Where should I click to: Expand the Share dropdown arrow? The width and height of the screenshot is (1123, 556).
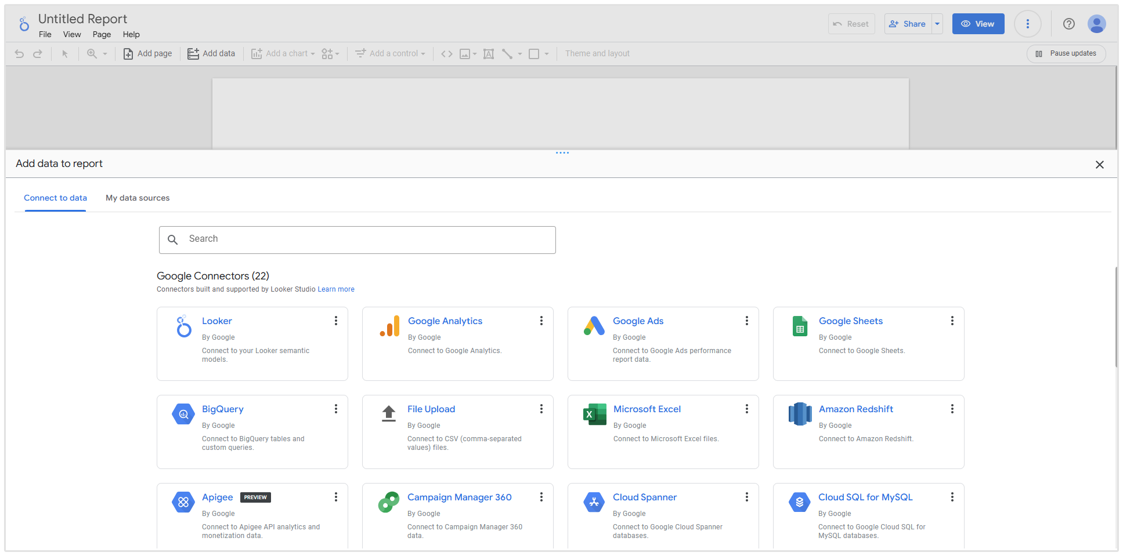[937, 24]
